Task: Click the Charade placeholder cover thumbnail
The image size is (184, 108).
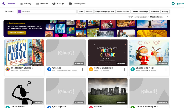Action: pyautogui.click(x=66, y=52)
